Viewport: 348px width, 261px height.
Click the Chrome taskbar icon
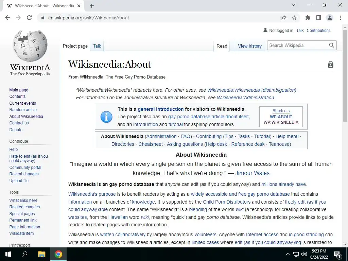(58, 254)
